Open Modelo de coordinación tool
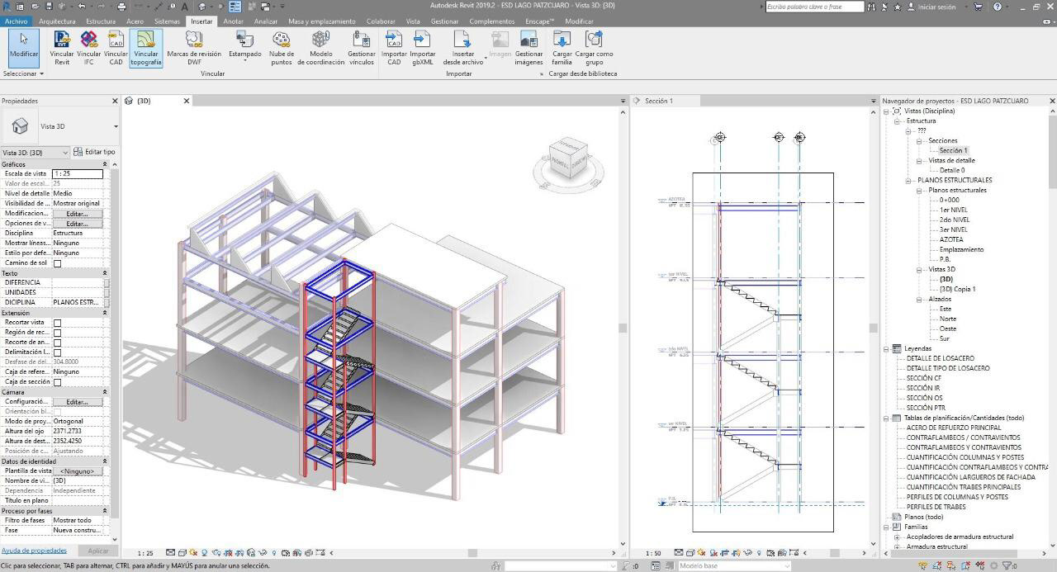Viewport: 1057px width, 572px height. (320, 48)
